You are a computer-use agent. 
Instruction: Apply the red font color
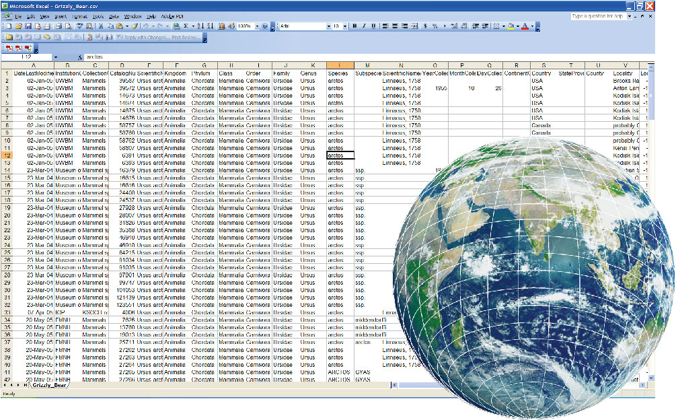point(525,26)
